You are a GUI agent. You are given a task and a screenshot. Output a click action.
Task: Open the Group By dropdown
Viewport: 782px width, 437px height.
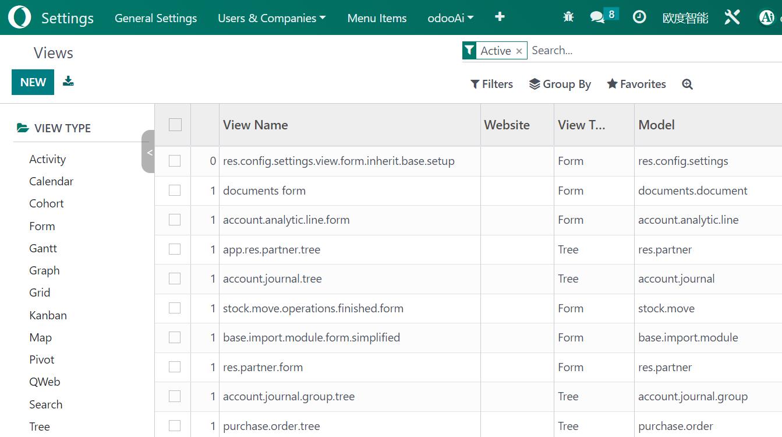tap(560, 84)
